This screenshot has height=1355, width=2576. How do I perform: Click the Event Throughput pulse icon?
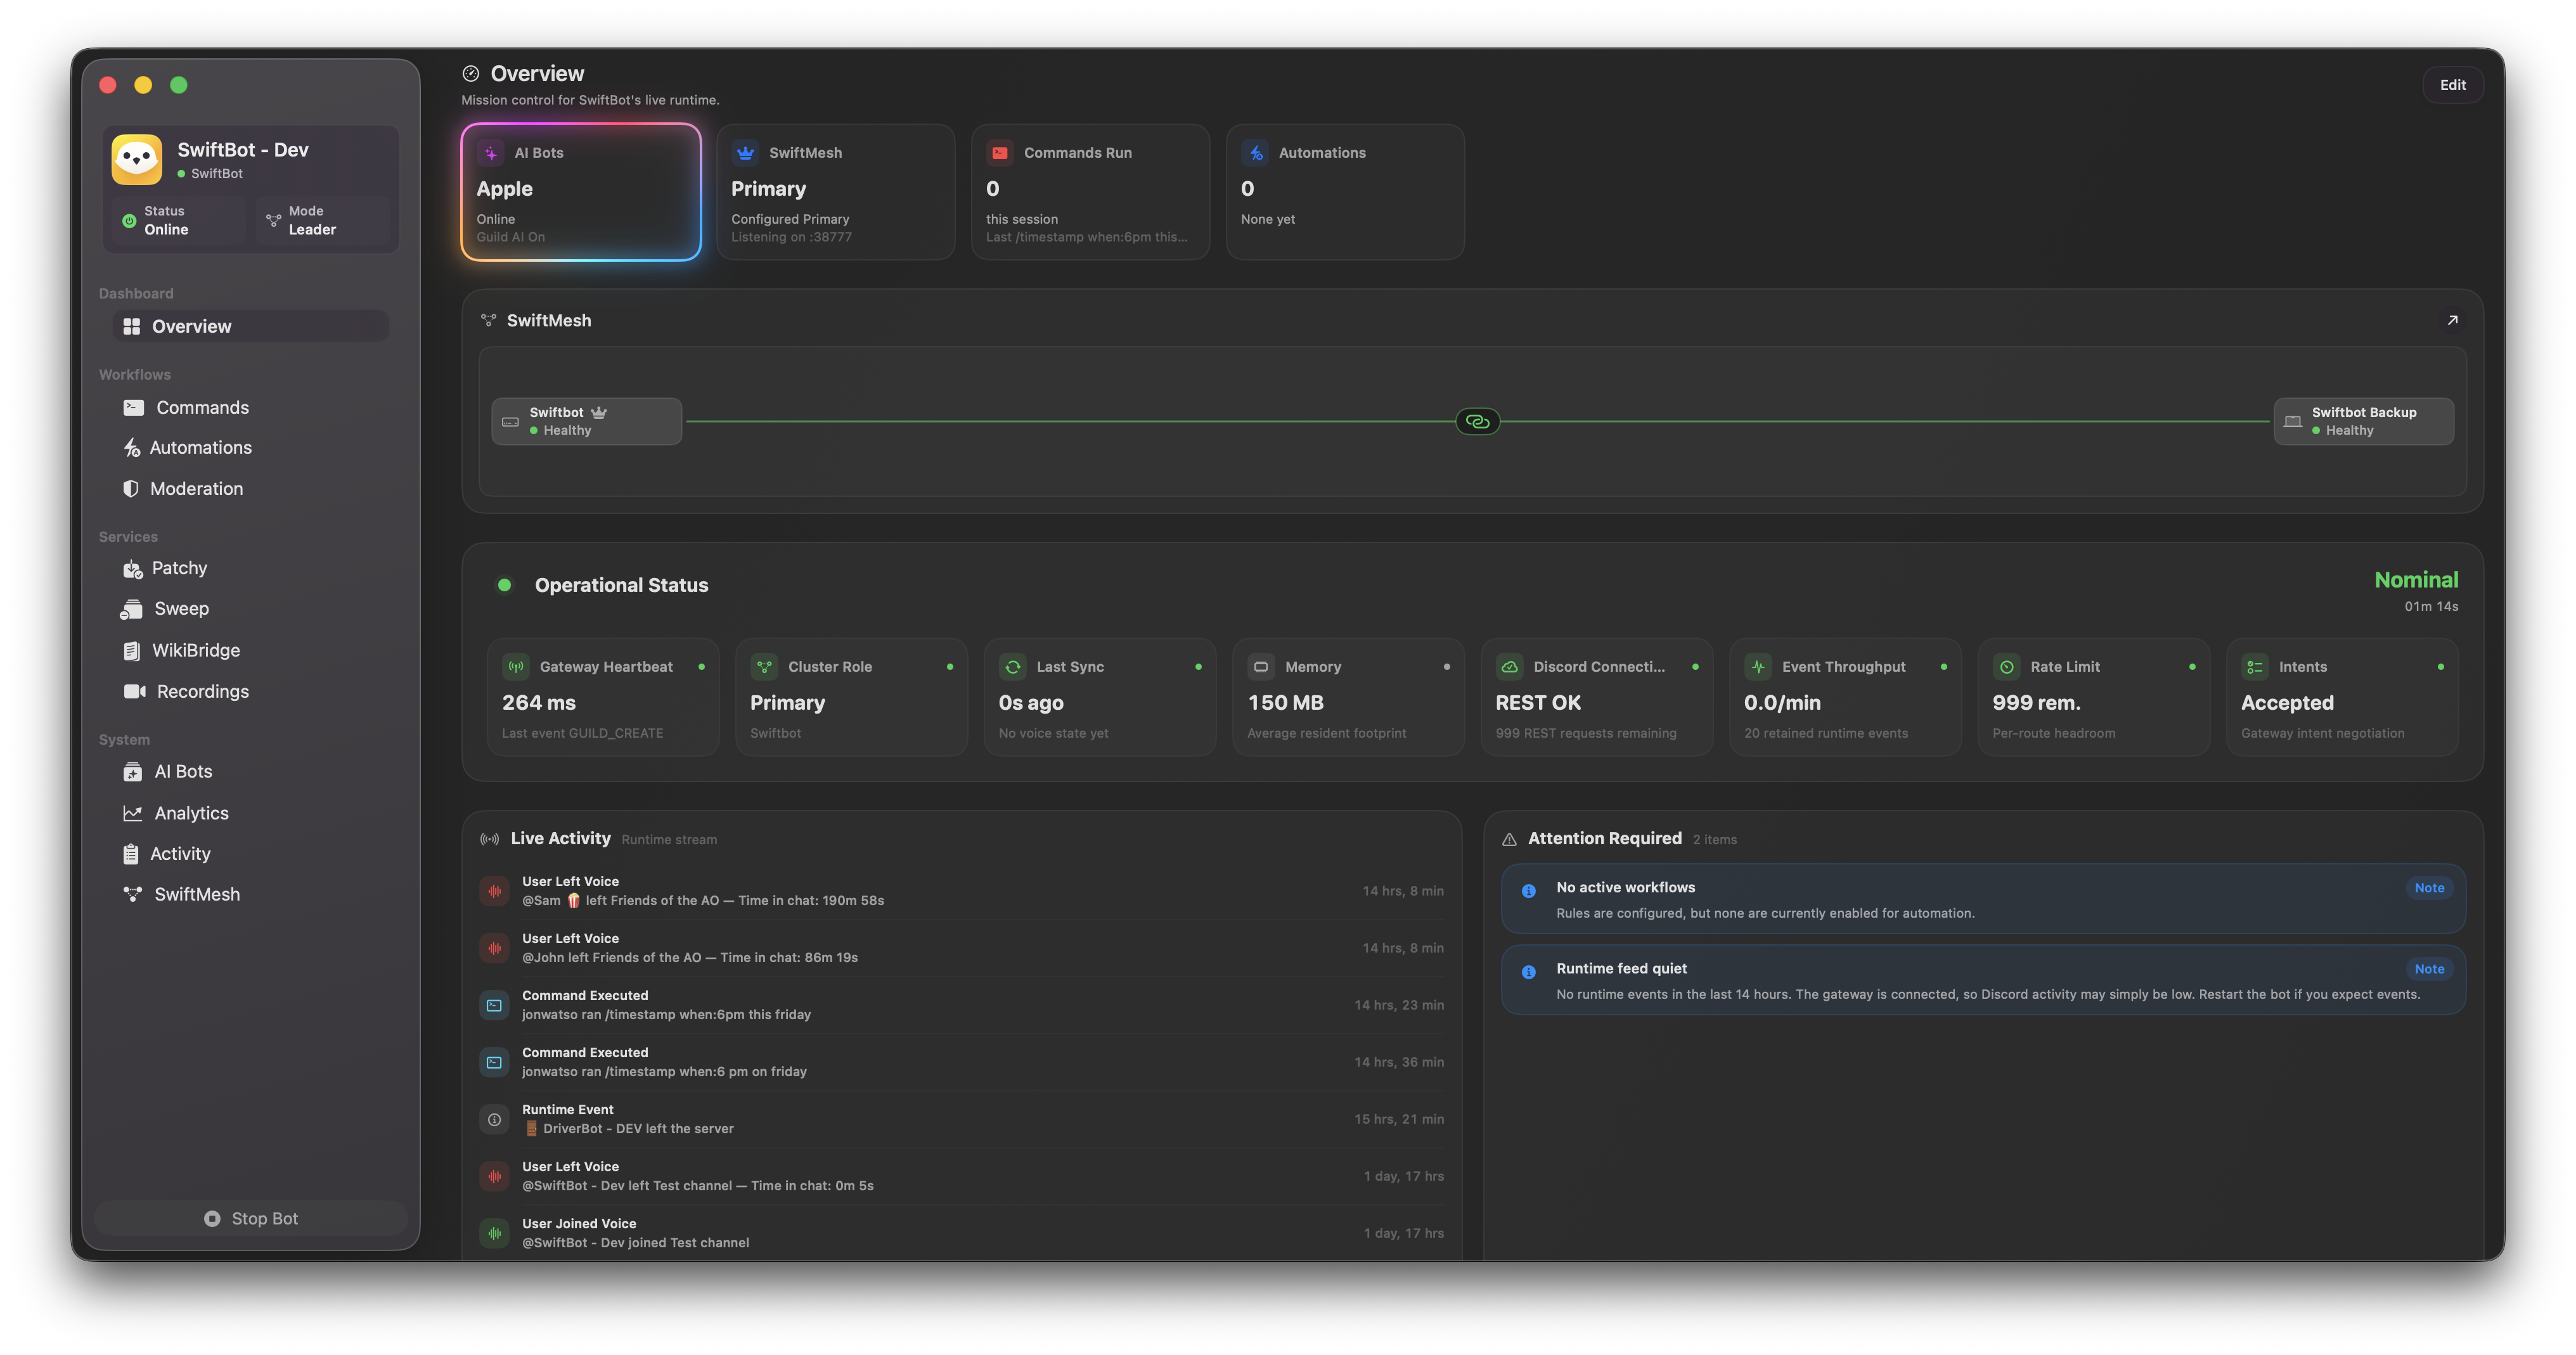pyautogui.click(x=1758, y=667)
